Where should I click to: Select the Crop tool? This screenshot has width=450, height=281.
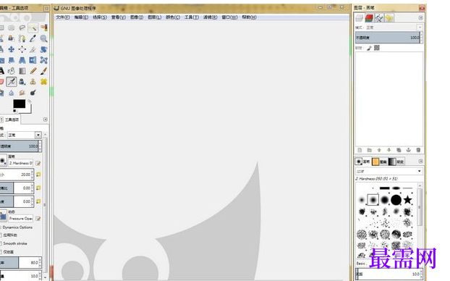coord(33,49)
